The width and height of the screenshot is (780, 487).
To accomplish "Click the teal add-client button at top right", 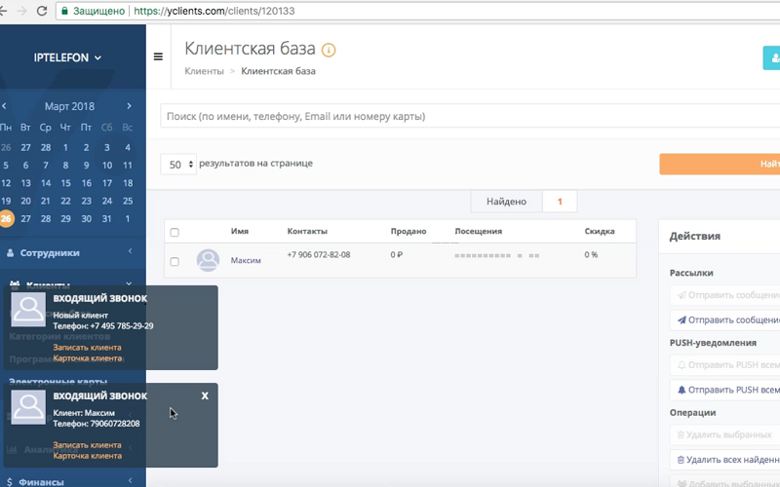I will point(771,58).
